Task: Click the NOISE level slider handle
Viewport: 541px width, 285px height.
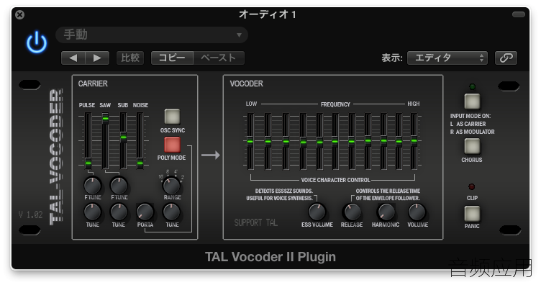Action: pos(140,163)
